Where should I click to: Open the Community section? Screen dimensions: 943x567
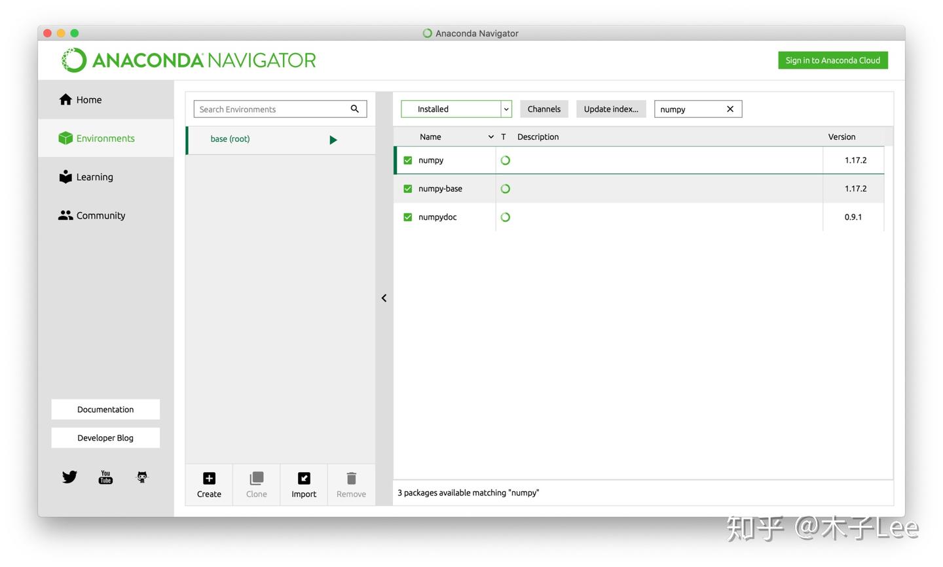[100, 215]
